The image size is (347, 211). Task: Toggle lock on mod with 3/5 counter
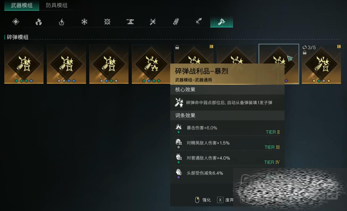[304, 53]
